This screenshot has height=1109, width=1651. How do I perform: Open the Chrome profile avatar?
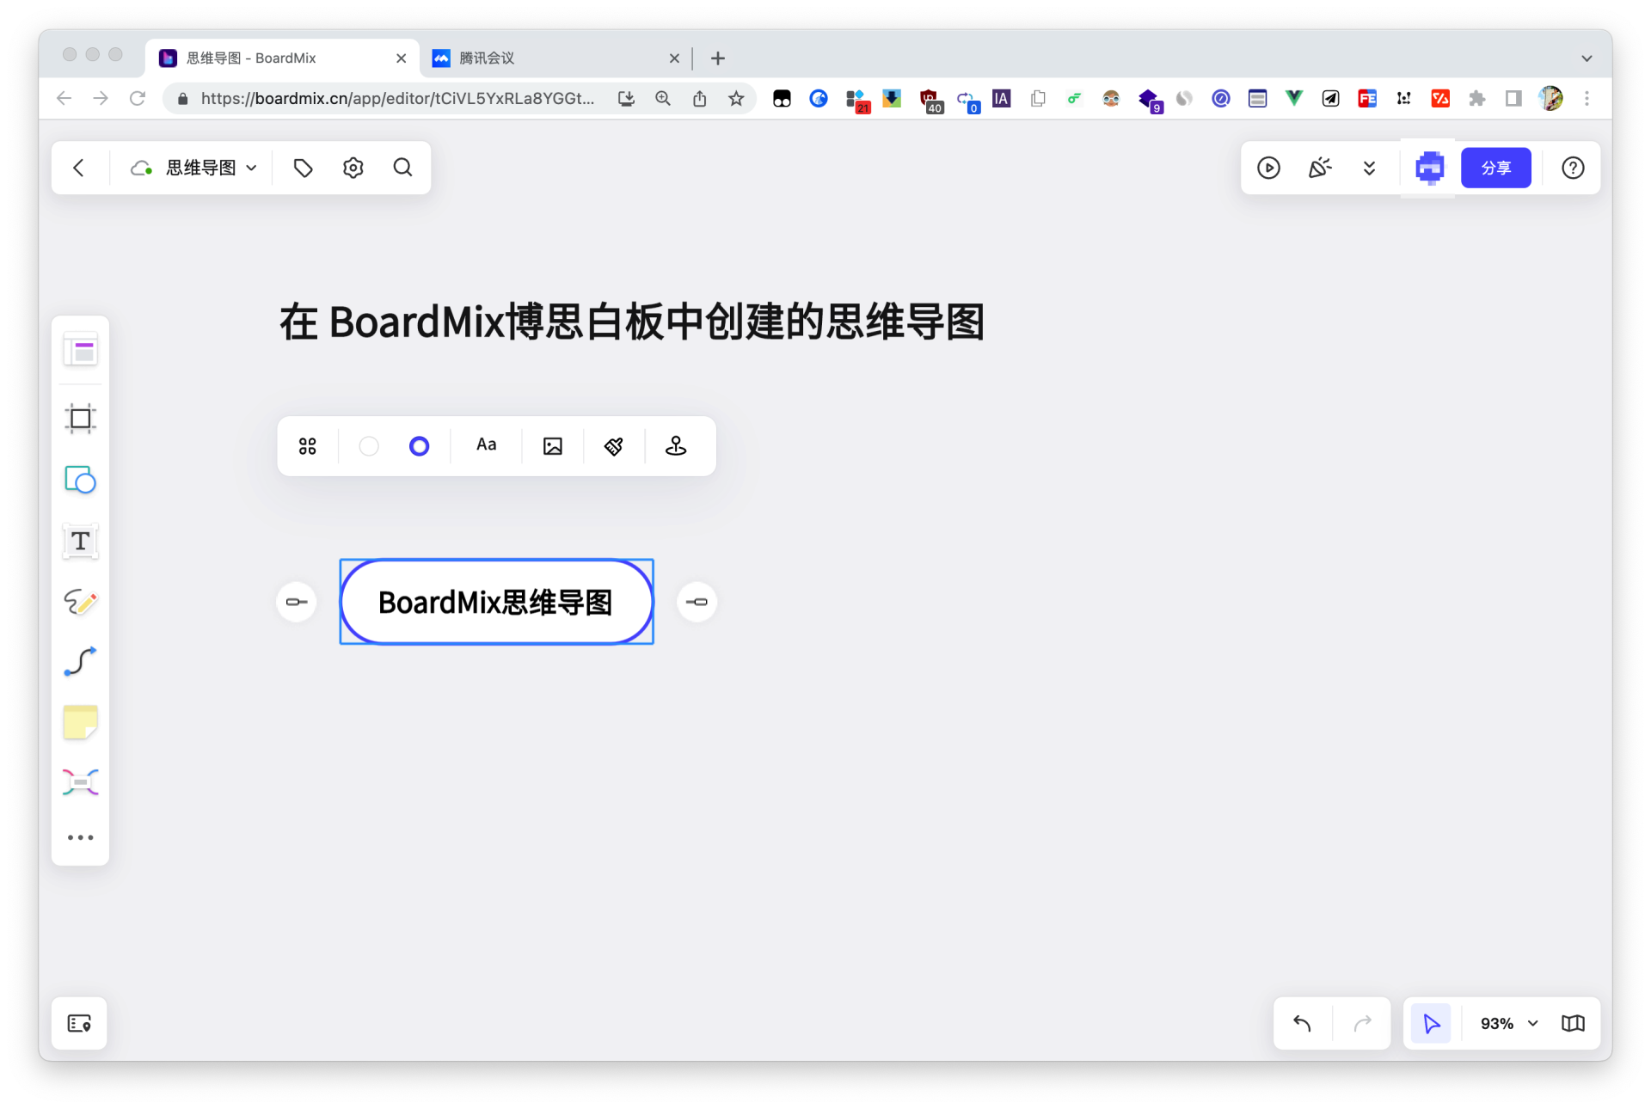pyautogui.click(x=1551, y=99)
